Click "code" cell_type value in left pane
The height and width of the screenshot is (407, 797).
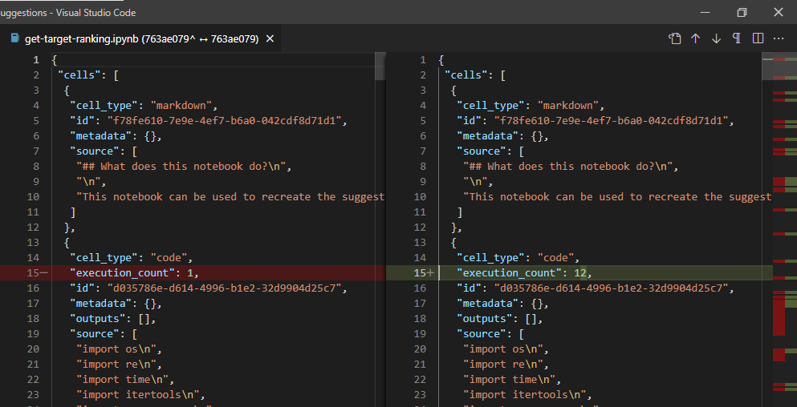pyautogui.click(x=169, y=258)
